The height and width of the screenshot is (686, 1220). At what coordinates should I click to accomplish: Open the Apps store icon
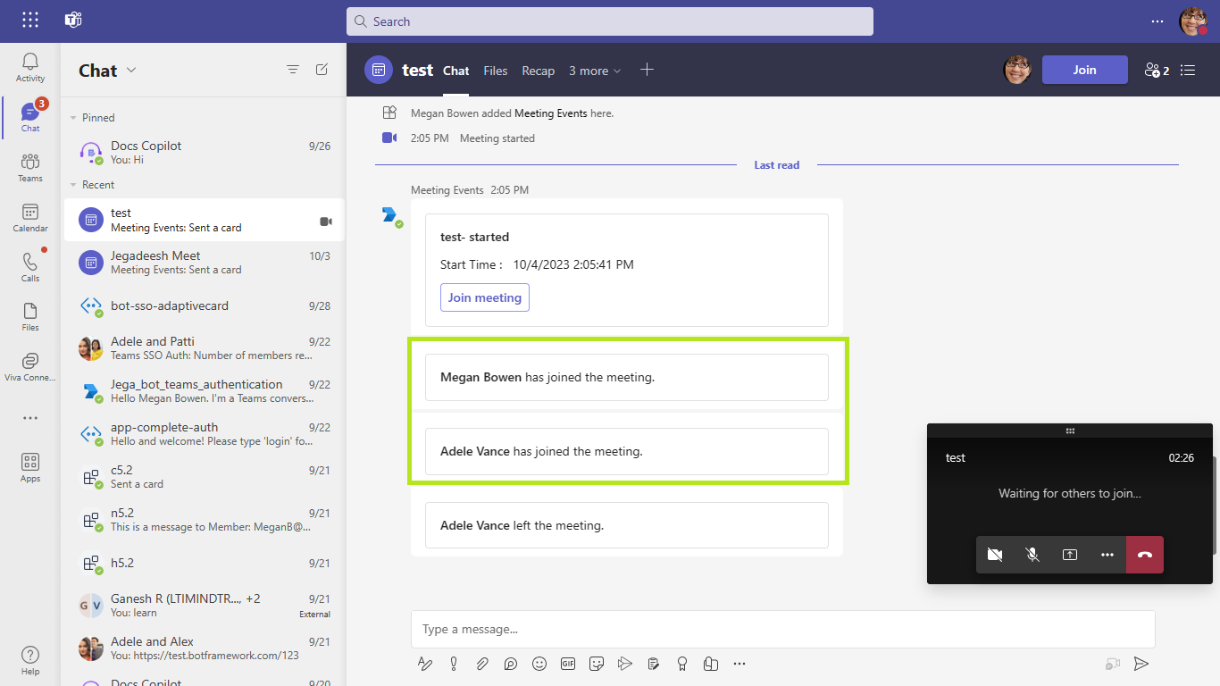point(30,467)
